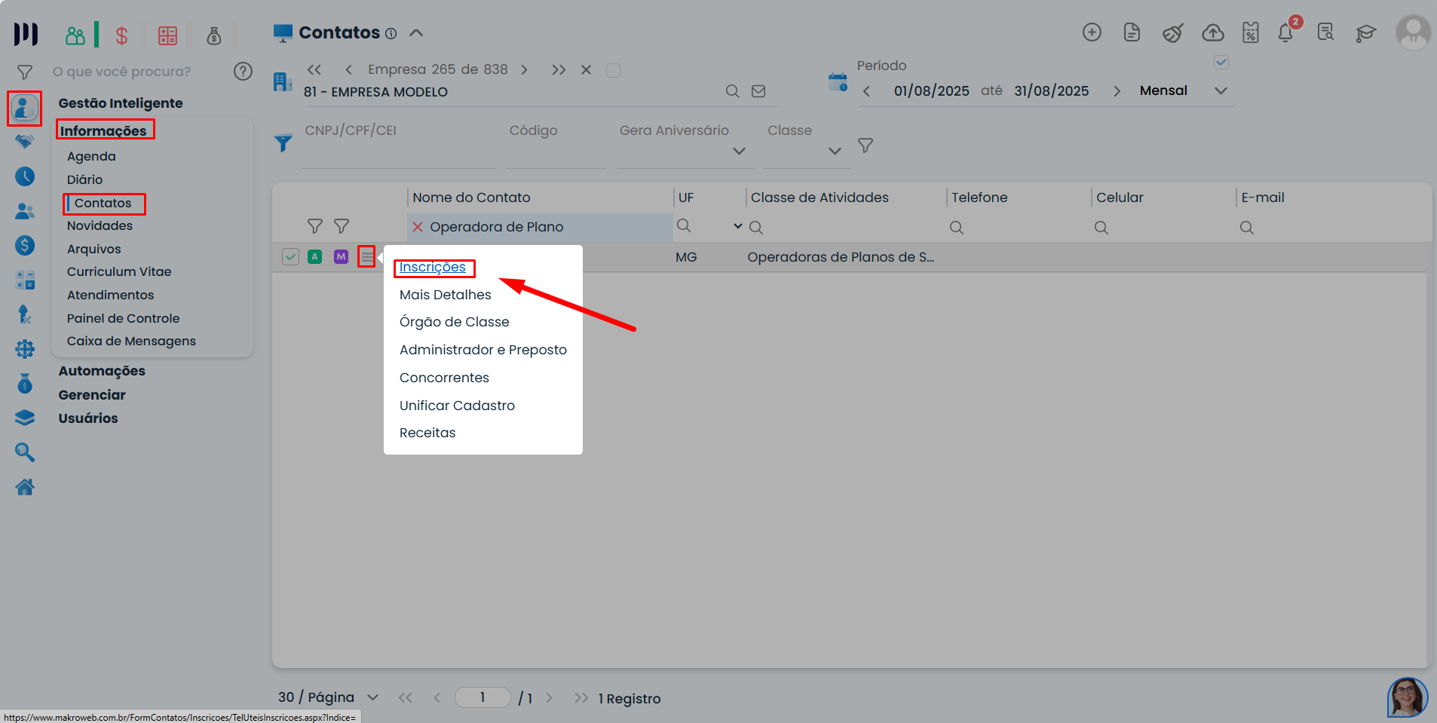Click the handshake icon in sidebar
This screenshot has width=1437, height=723.
pos(25,142)
